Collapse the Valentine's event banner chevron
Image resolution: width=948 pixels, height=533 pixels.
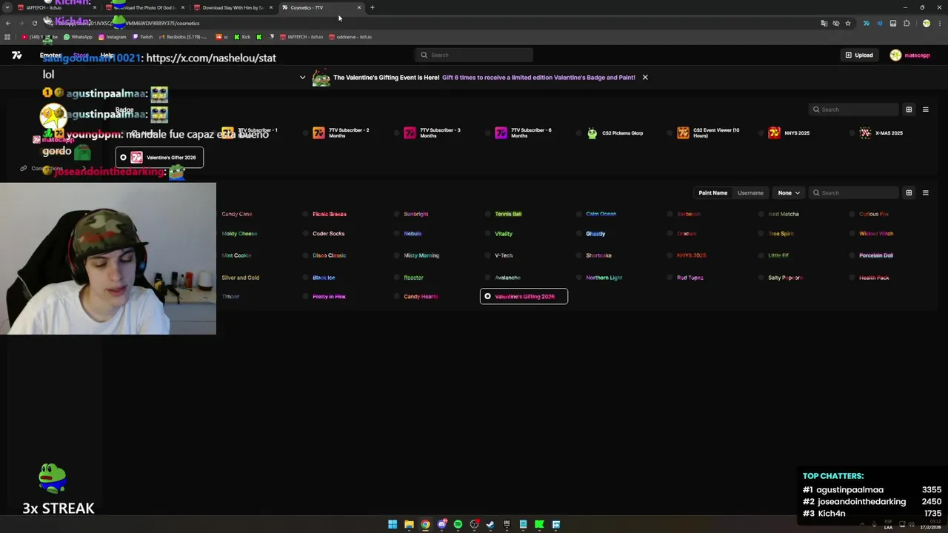(x=302, y=77)
